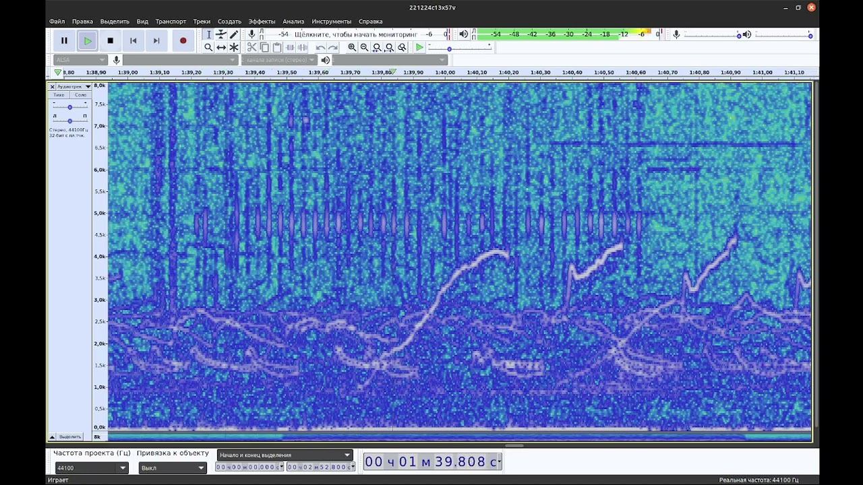
Task: Adjust the recording volume slider
Action: click(x=712, y=34)
